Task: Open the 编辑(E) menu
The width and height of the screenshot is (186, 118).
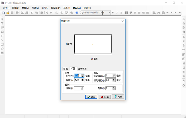Action: (x=15, y=8)
